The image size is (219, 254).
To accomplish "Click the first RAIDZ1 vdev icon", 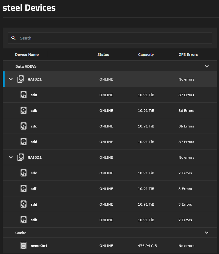I will pyautogui.click(x=21, y=79).
